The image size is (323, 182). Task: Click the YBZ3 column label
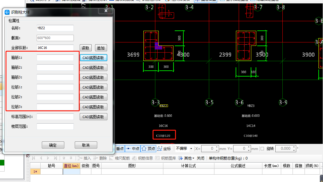[251, 106]
